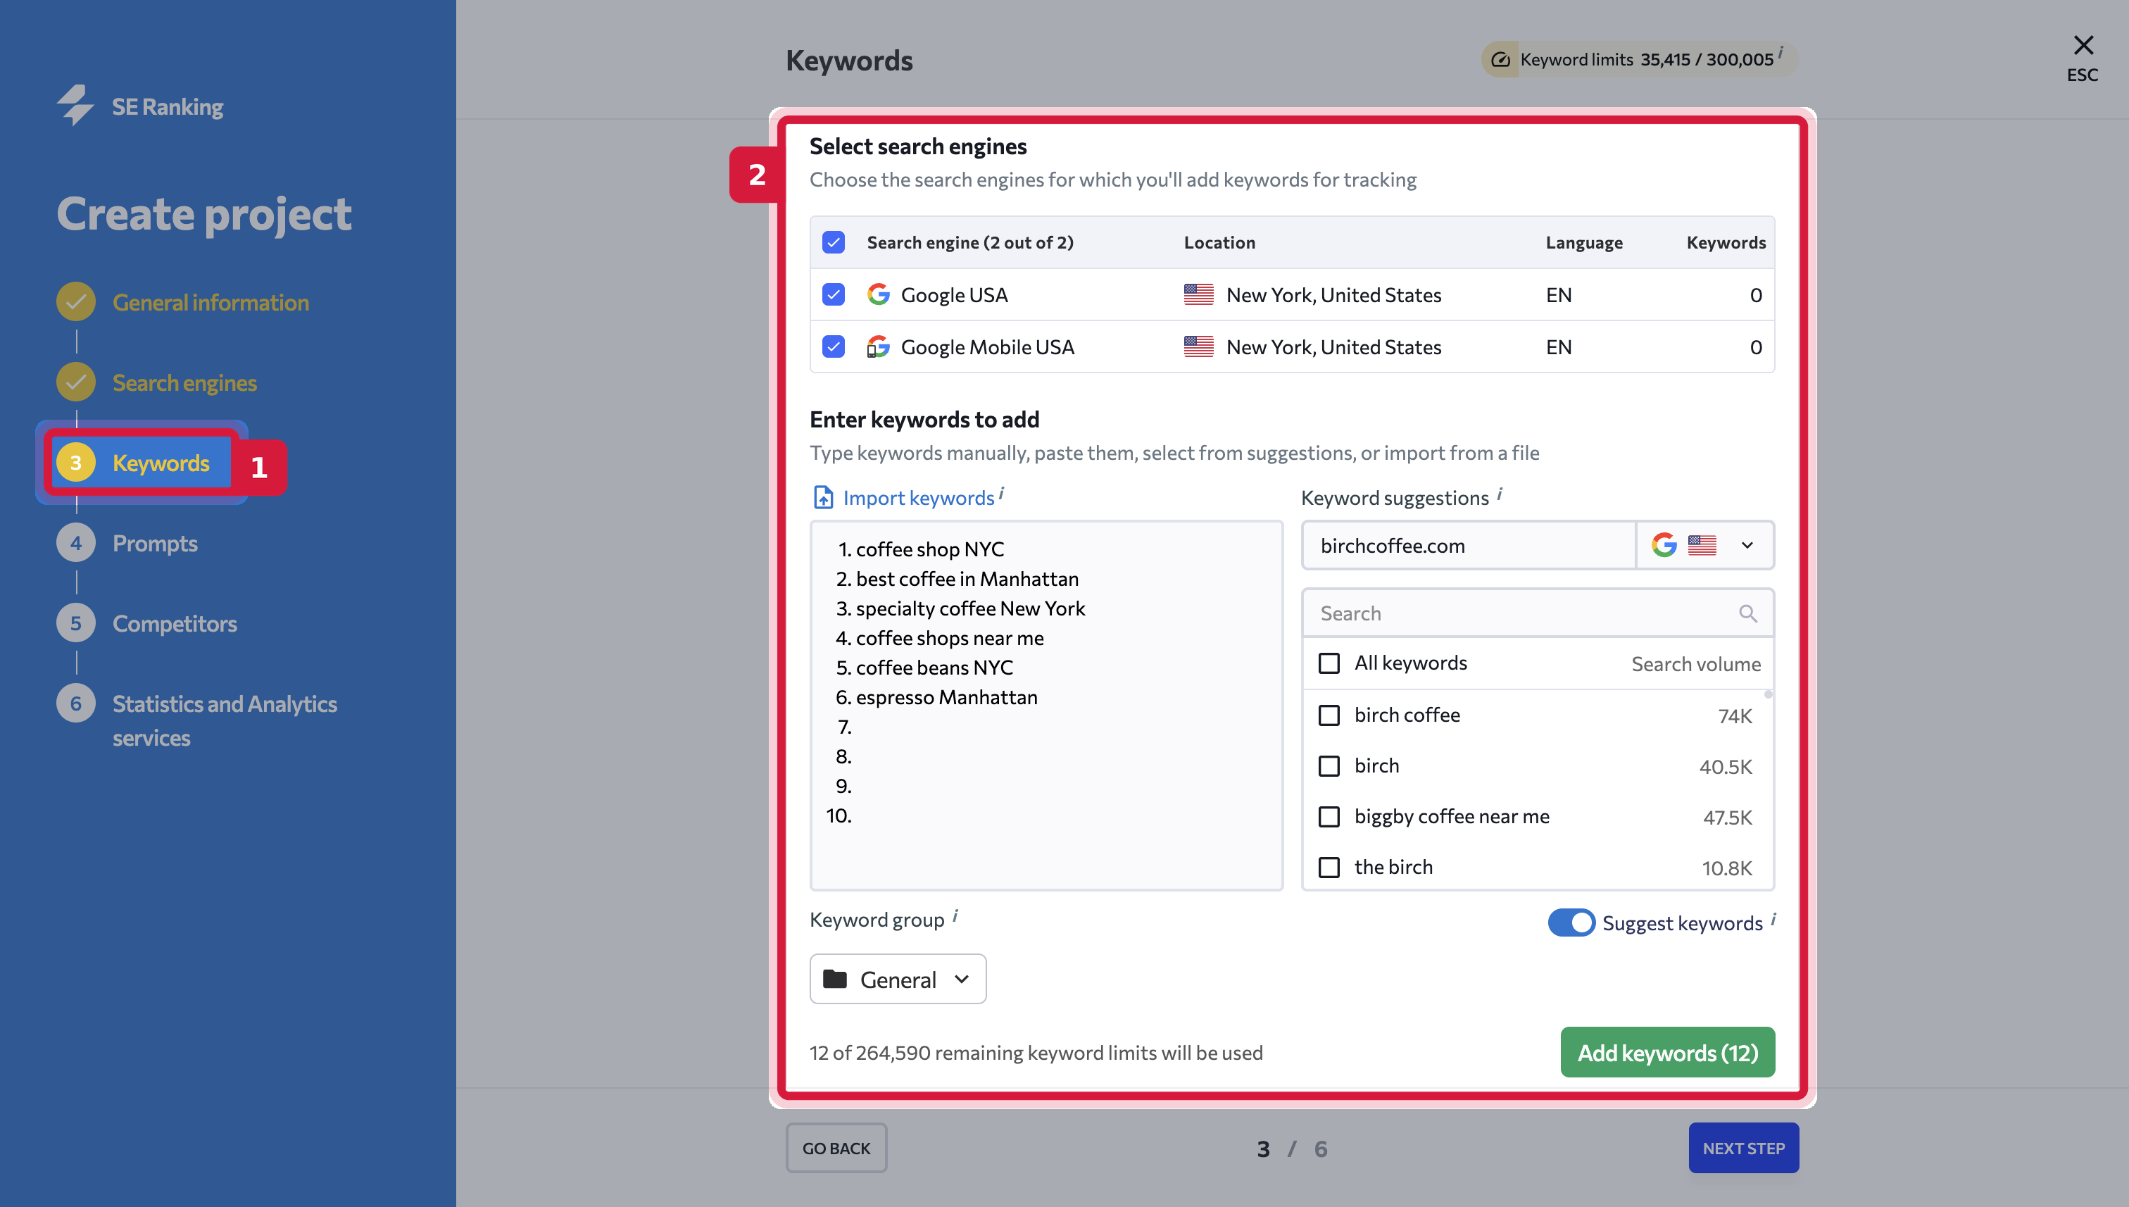This screenshot has height=1207, width=2129.
Task: Go to the Prompts step in sidebar
Action: pos(155,543)
